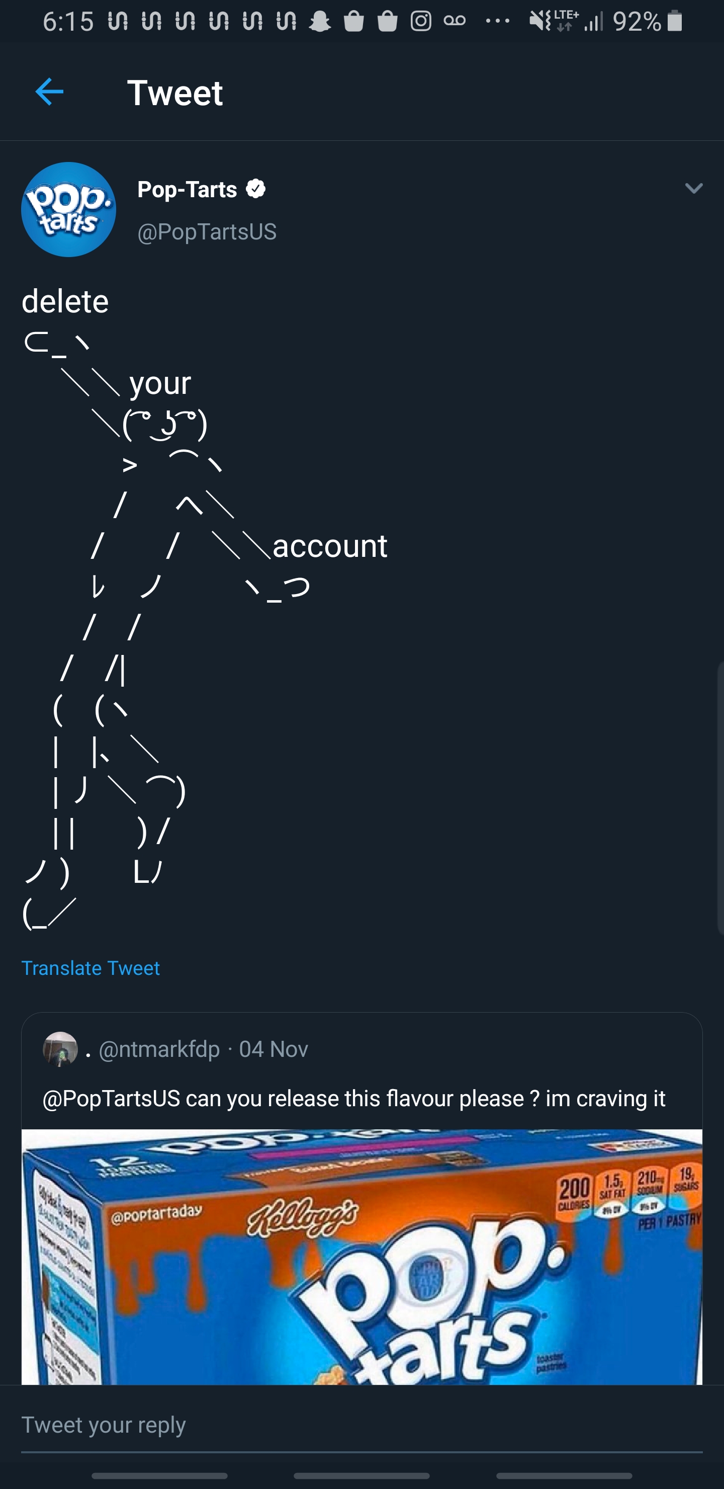
Task: Open the @ntmarkfdp profile handle
Action: coord(159,1049)
